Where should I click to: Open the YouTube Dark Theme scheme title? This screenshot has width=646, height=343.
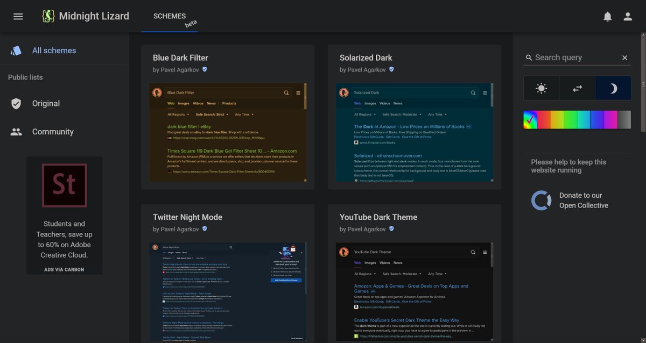[378, 217]
